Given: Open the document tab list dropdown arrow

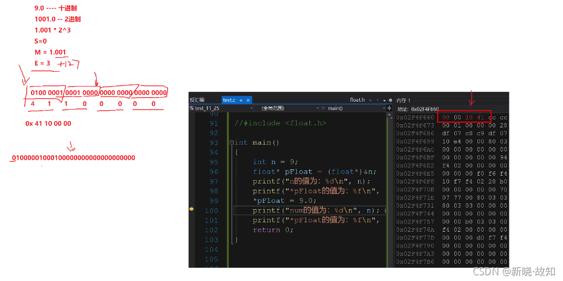Looking at the screenshot, I should pos(384,101).
